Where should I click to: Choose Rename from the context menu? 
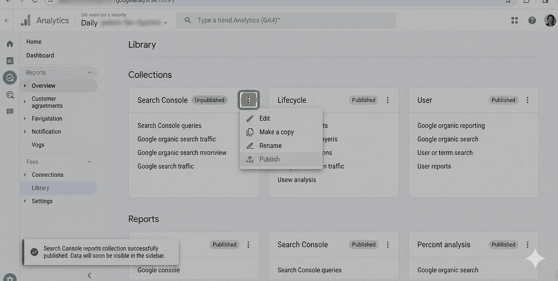[x=281, y=146]
